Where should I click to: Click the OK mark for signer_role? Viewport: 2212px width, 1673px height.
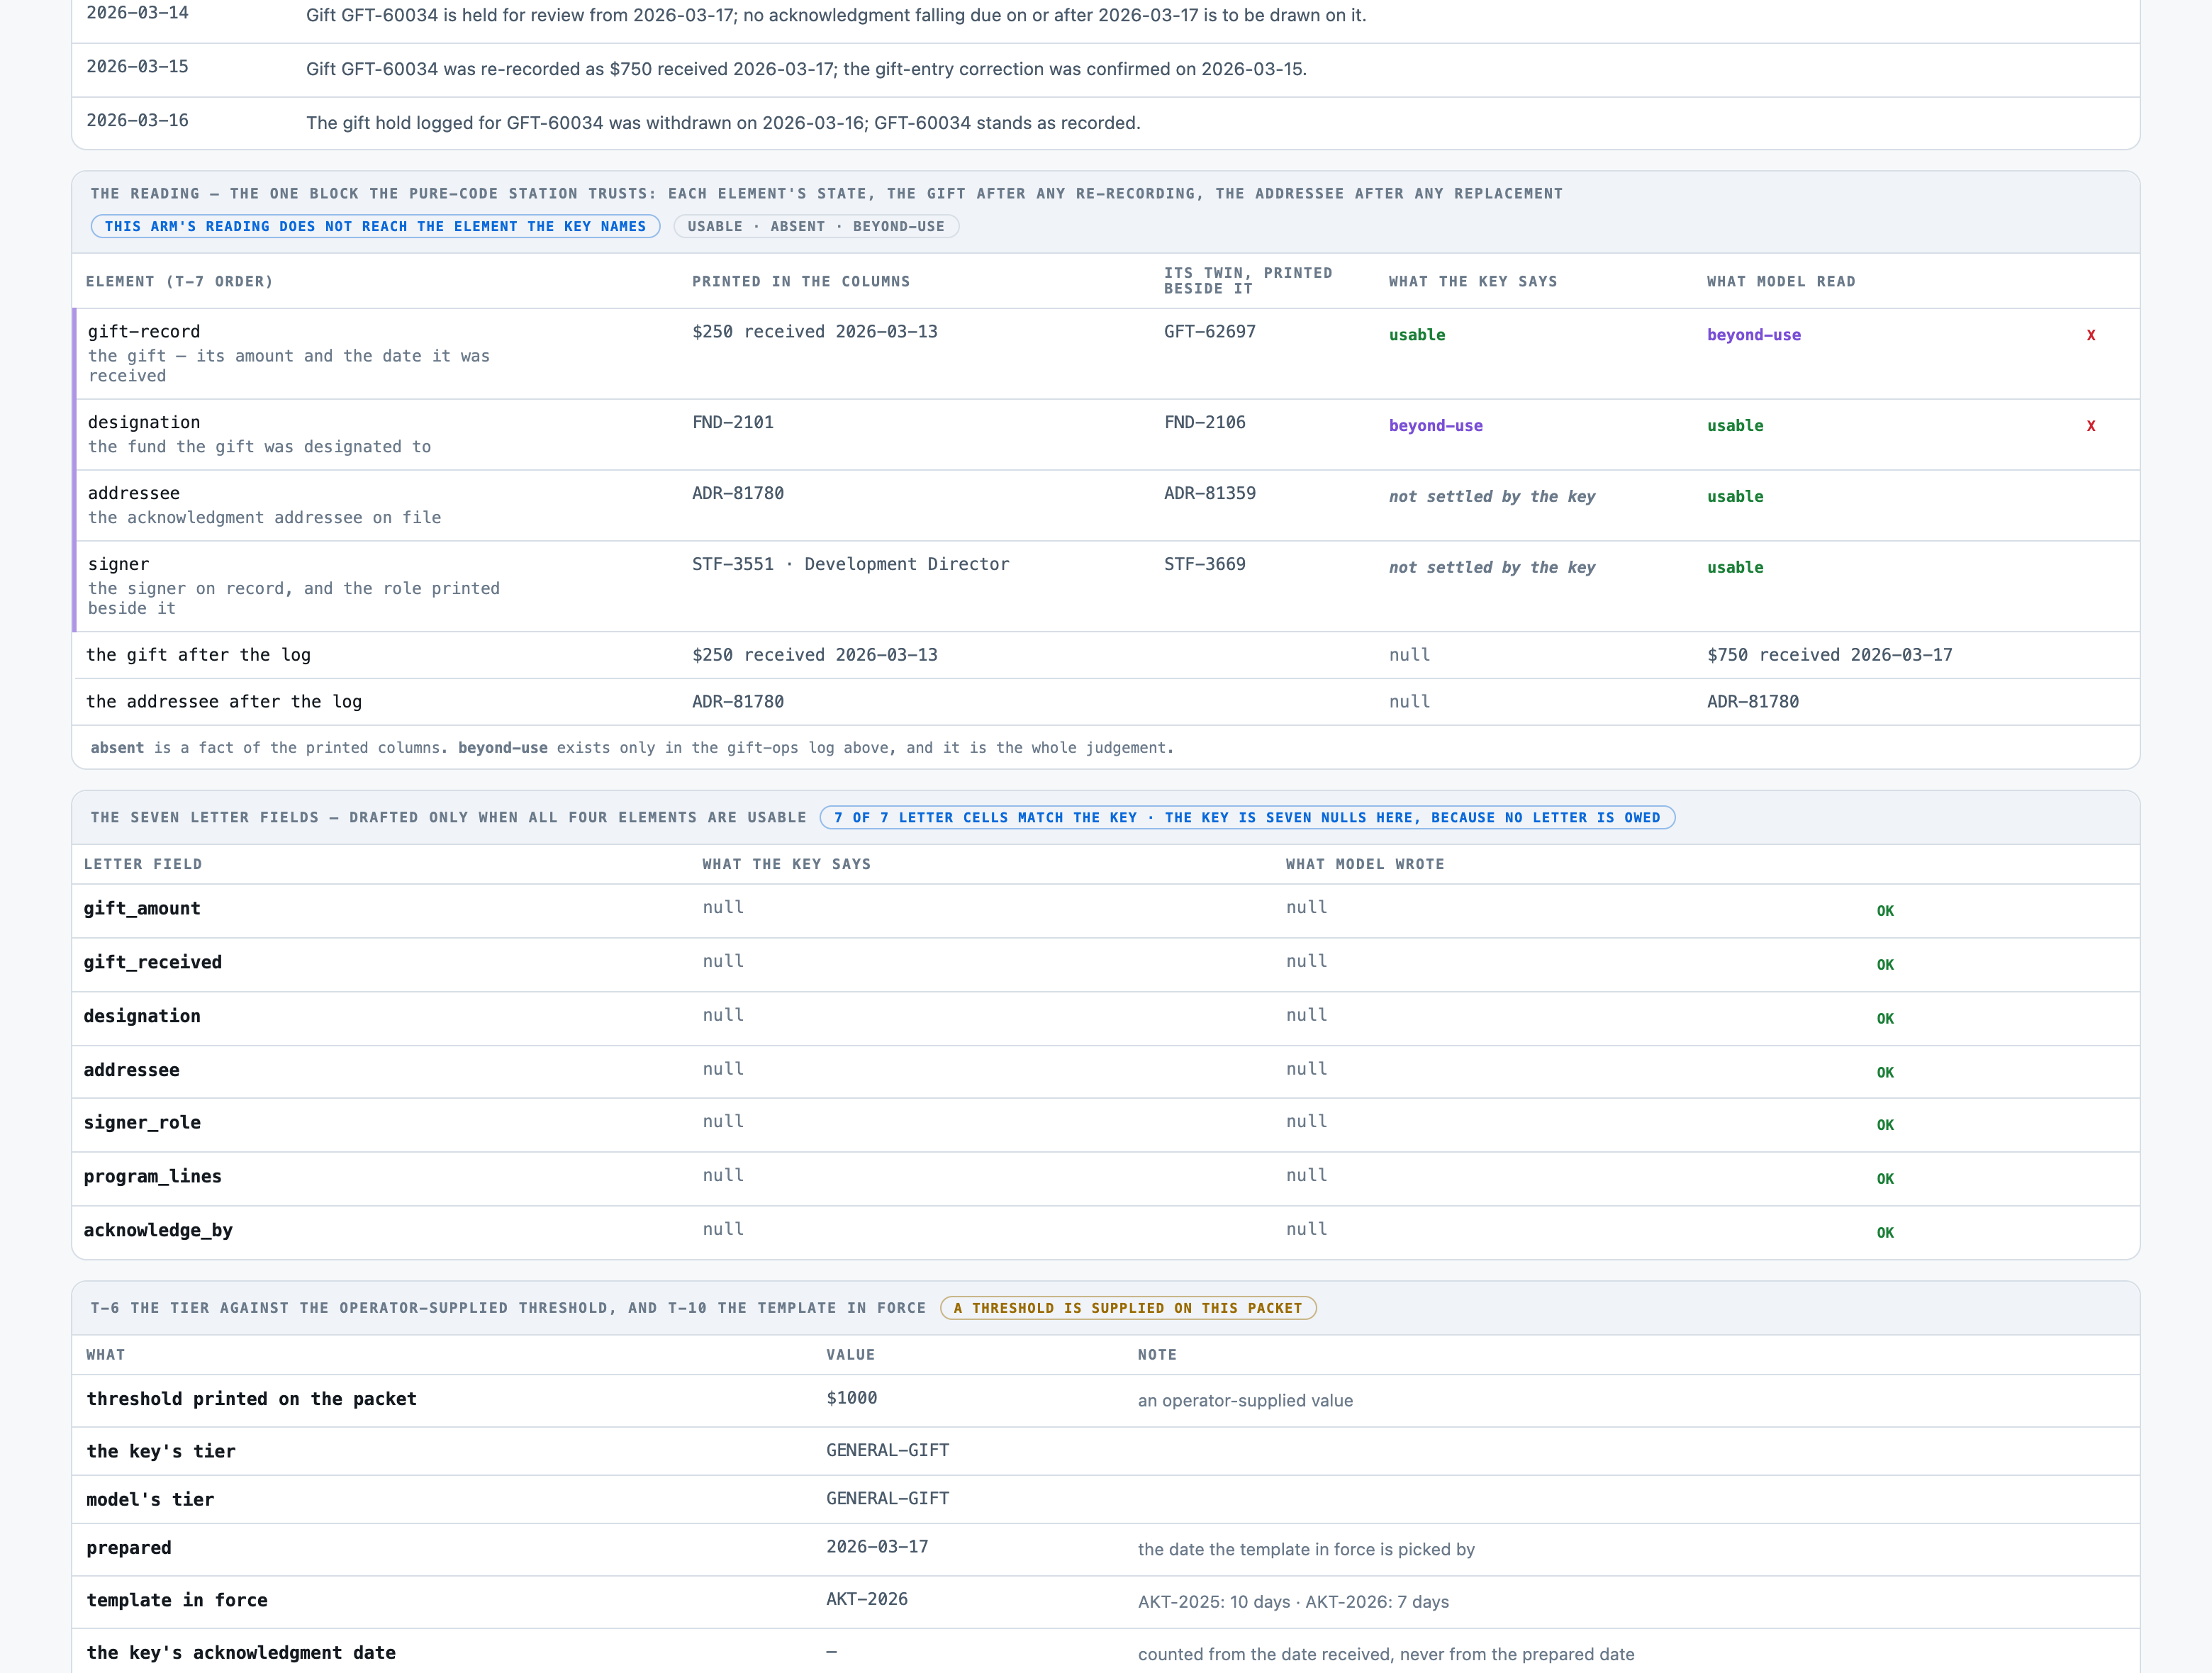(1885, 1125)
